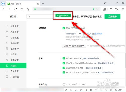Click the incognito glasses status icon
This screenshot has width=126, height=92.
96,90
